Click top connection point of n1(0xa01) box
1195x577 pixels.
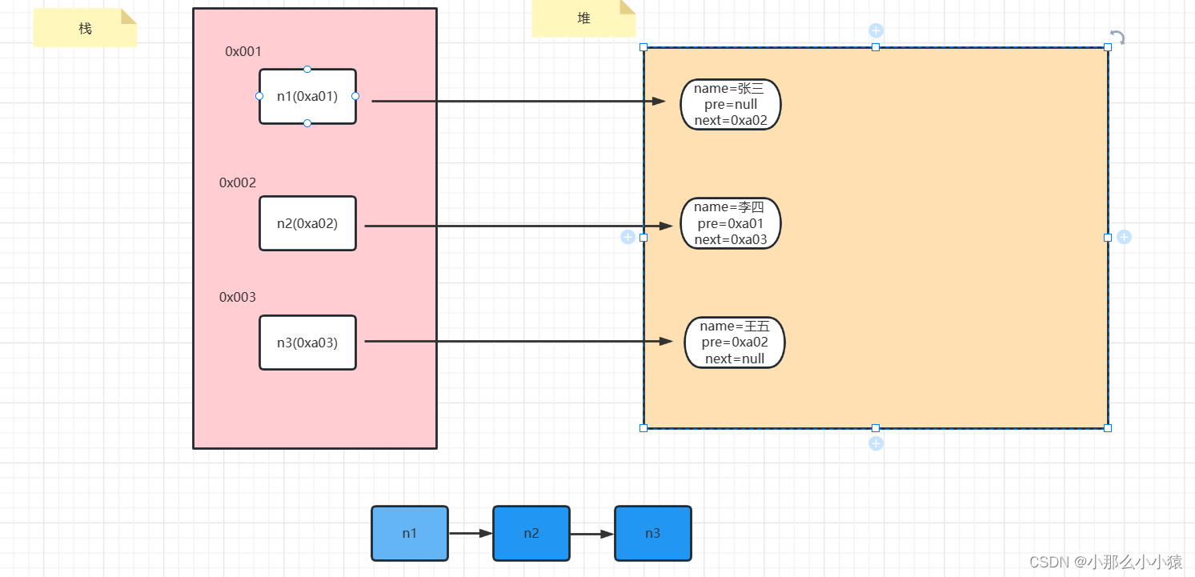tap(307, 69)
